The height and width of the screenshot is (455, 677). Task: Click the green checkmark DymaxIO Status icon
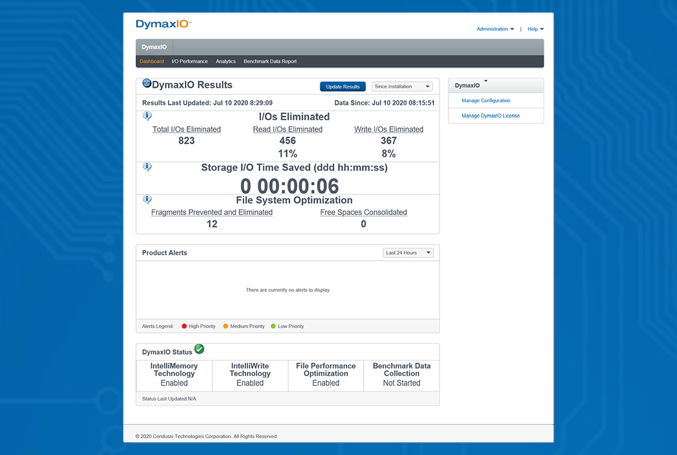pos(199,350)
